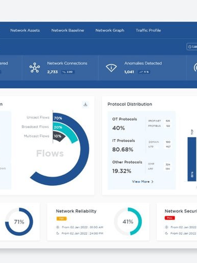The height and width of the screenshot is (263, 197).
Task: Click the Other Protocols 19.32% value
Action: click(x=122, y=171)
